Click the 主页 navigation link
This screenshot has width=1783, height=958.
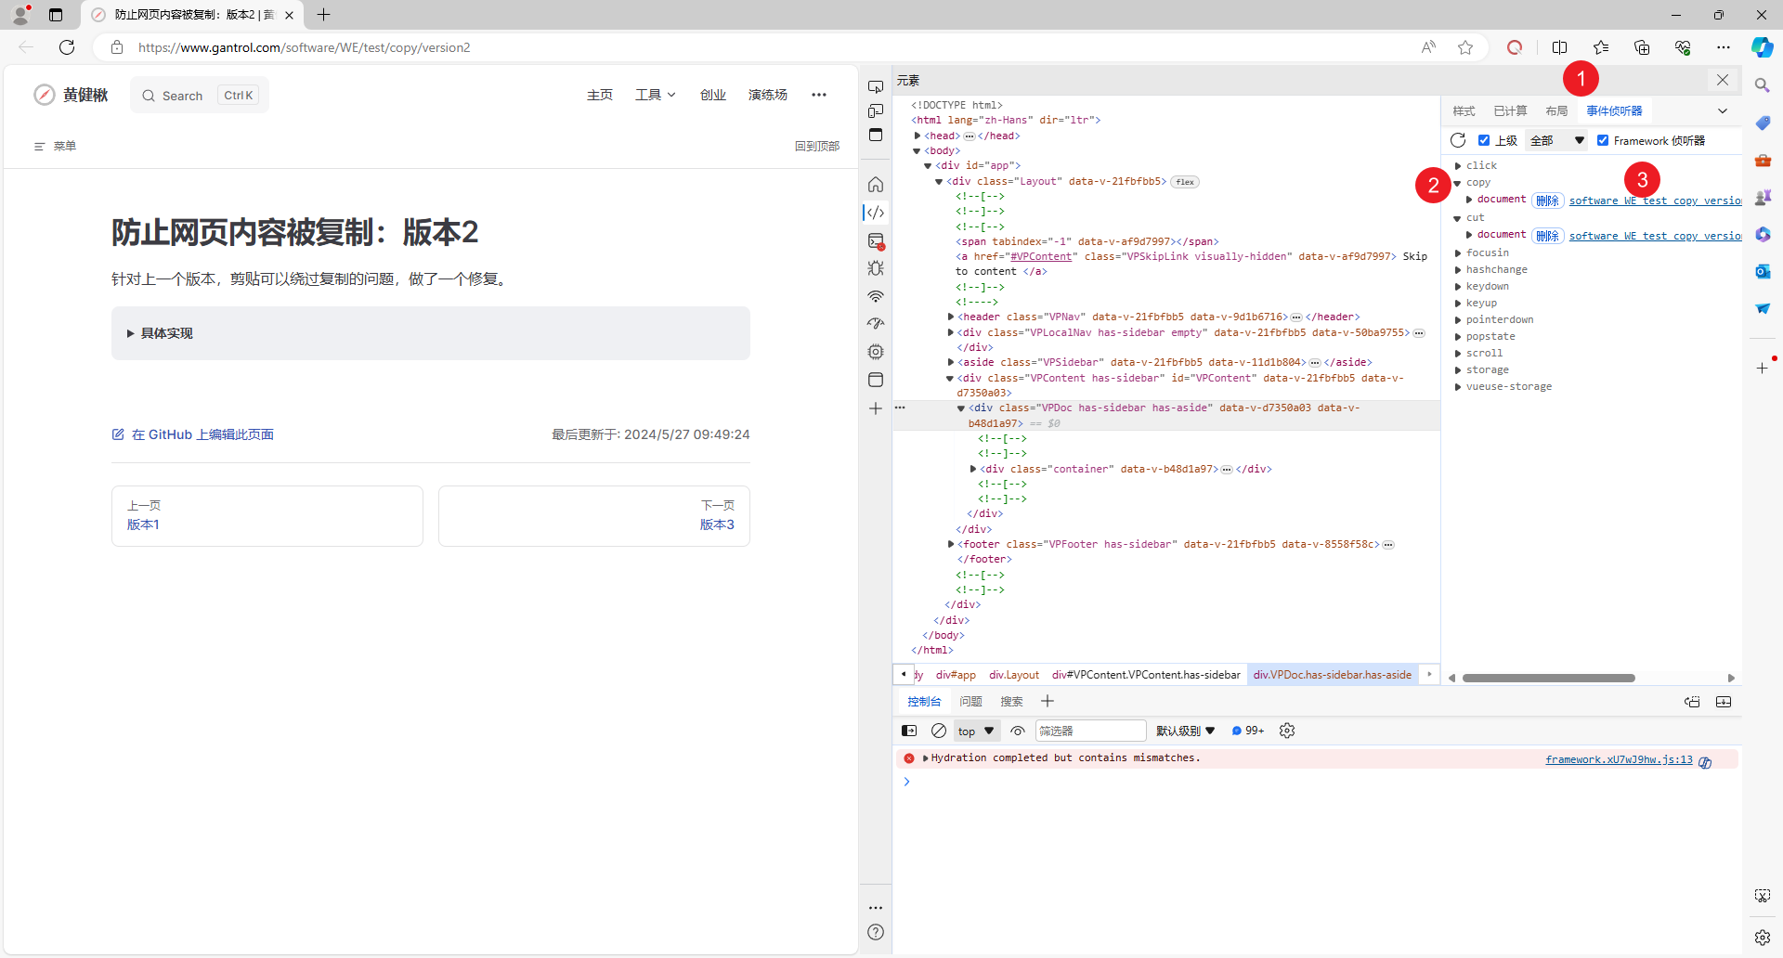tap(600, 95)
